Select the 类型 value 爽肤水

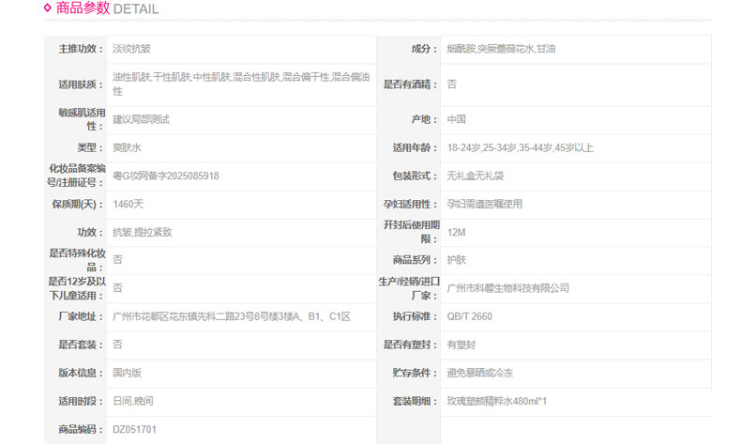pos(127,147)
